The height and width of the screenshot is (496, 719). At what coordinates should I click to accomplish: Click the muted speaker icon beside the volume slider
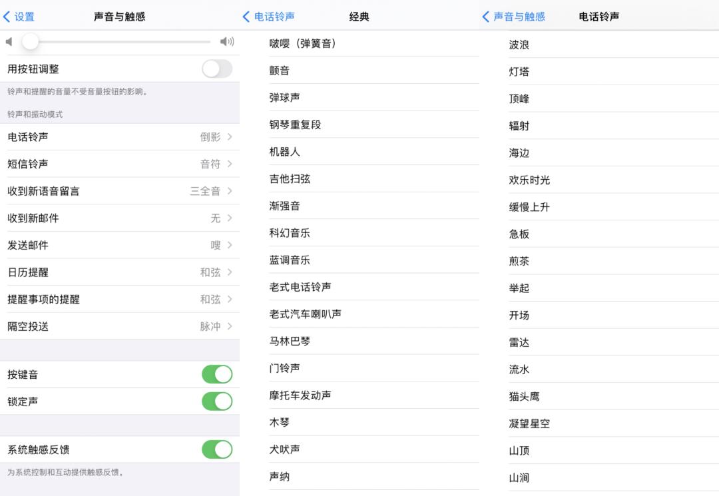coord(8,41)
